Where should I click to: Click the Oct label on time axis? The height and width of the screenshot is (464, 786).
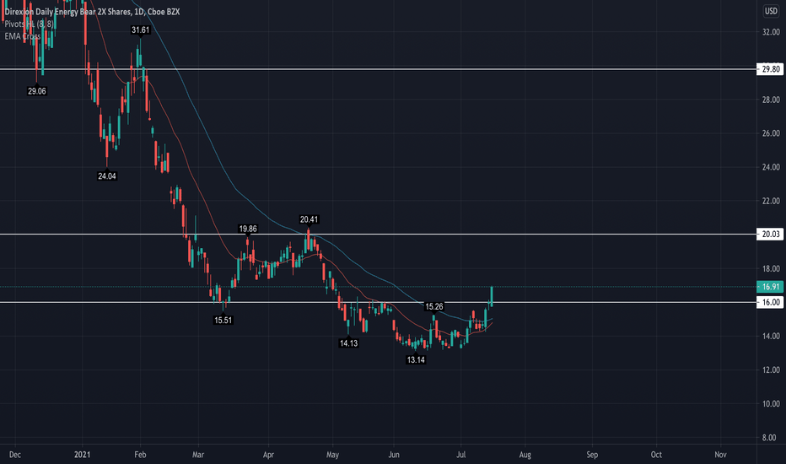(656, 455)
